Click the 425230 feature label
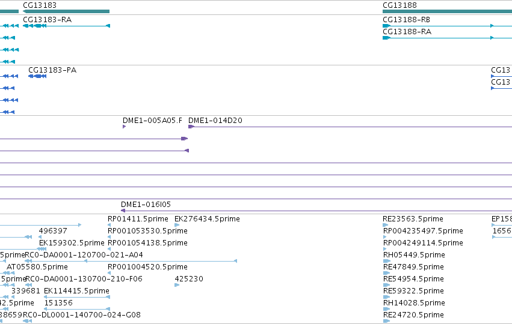 (x=189, y=279)
